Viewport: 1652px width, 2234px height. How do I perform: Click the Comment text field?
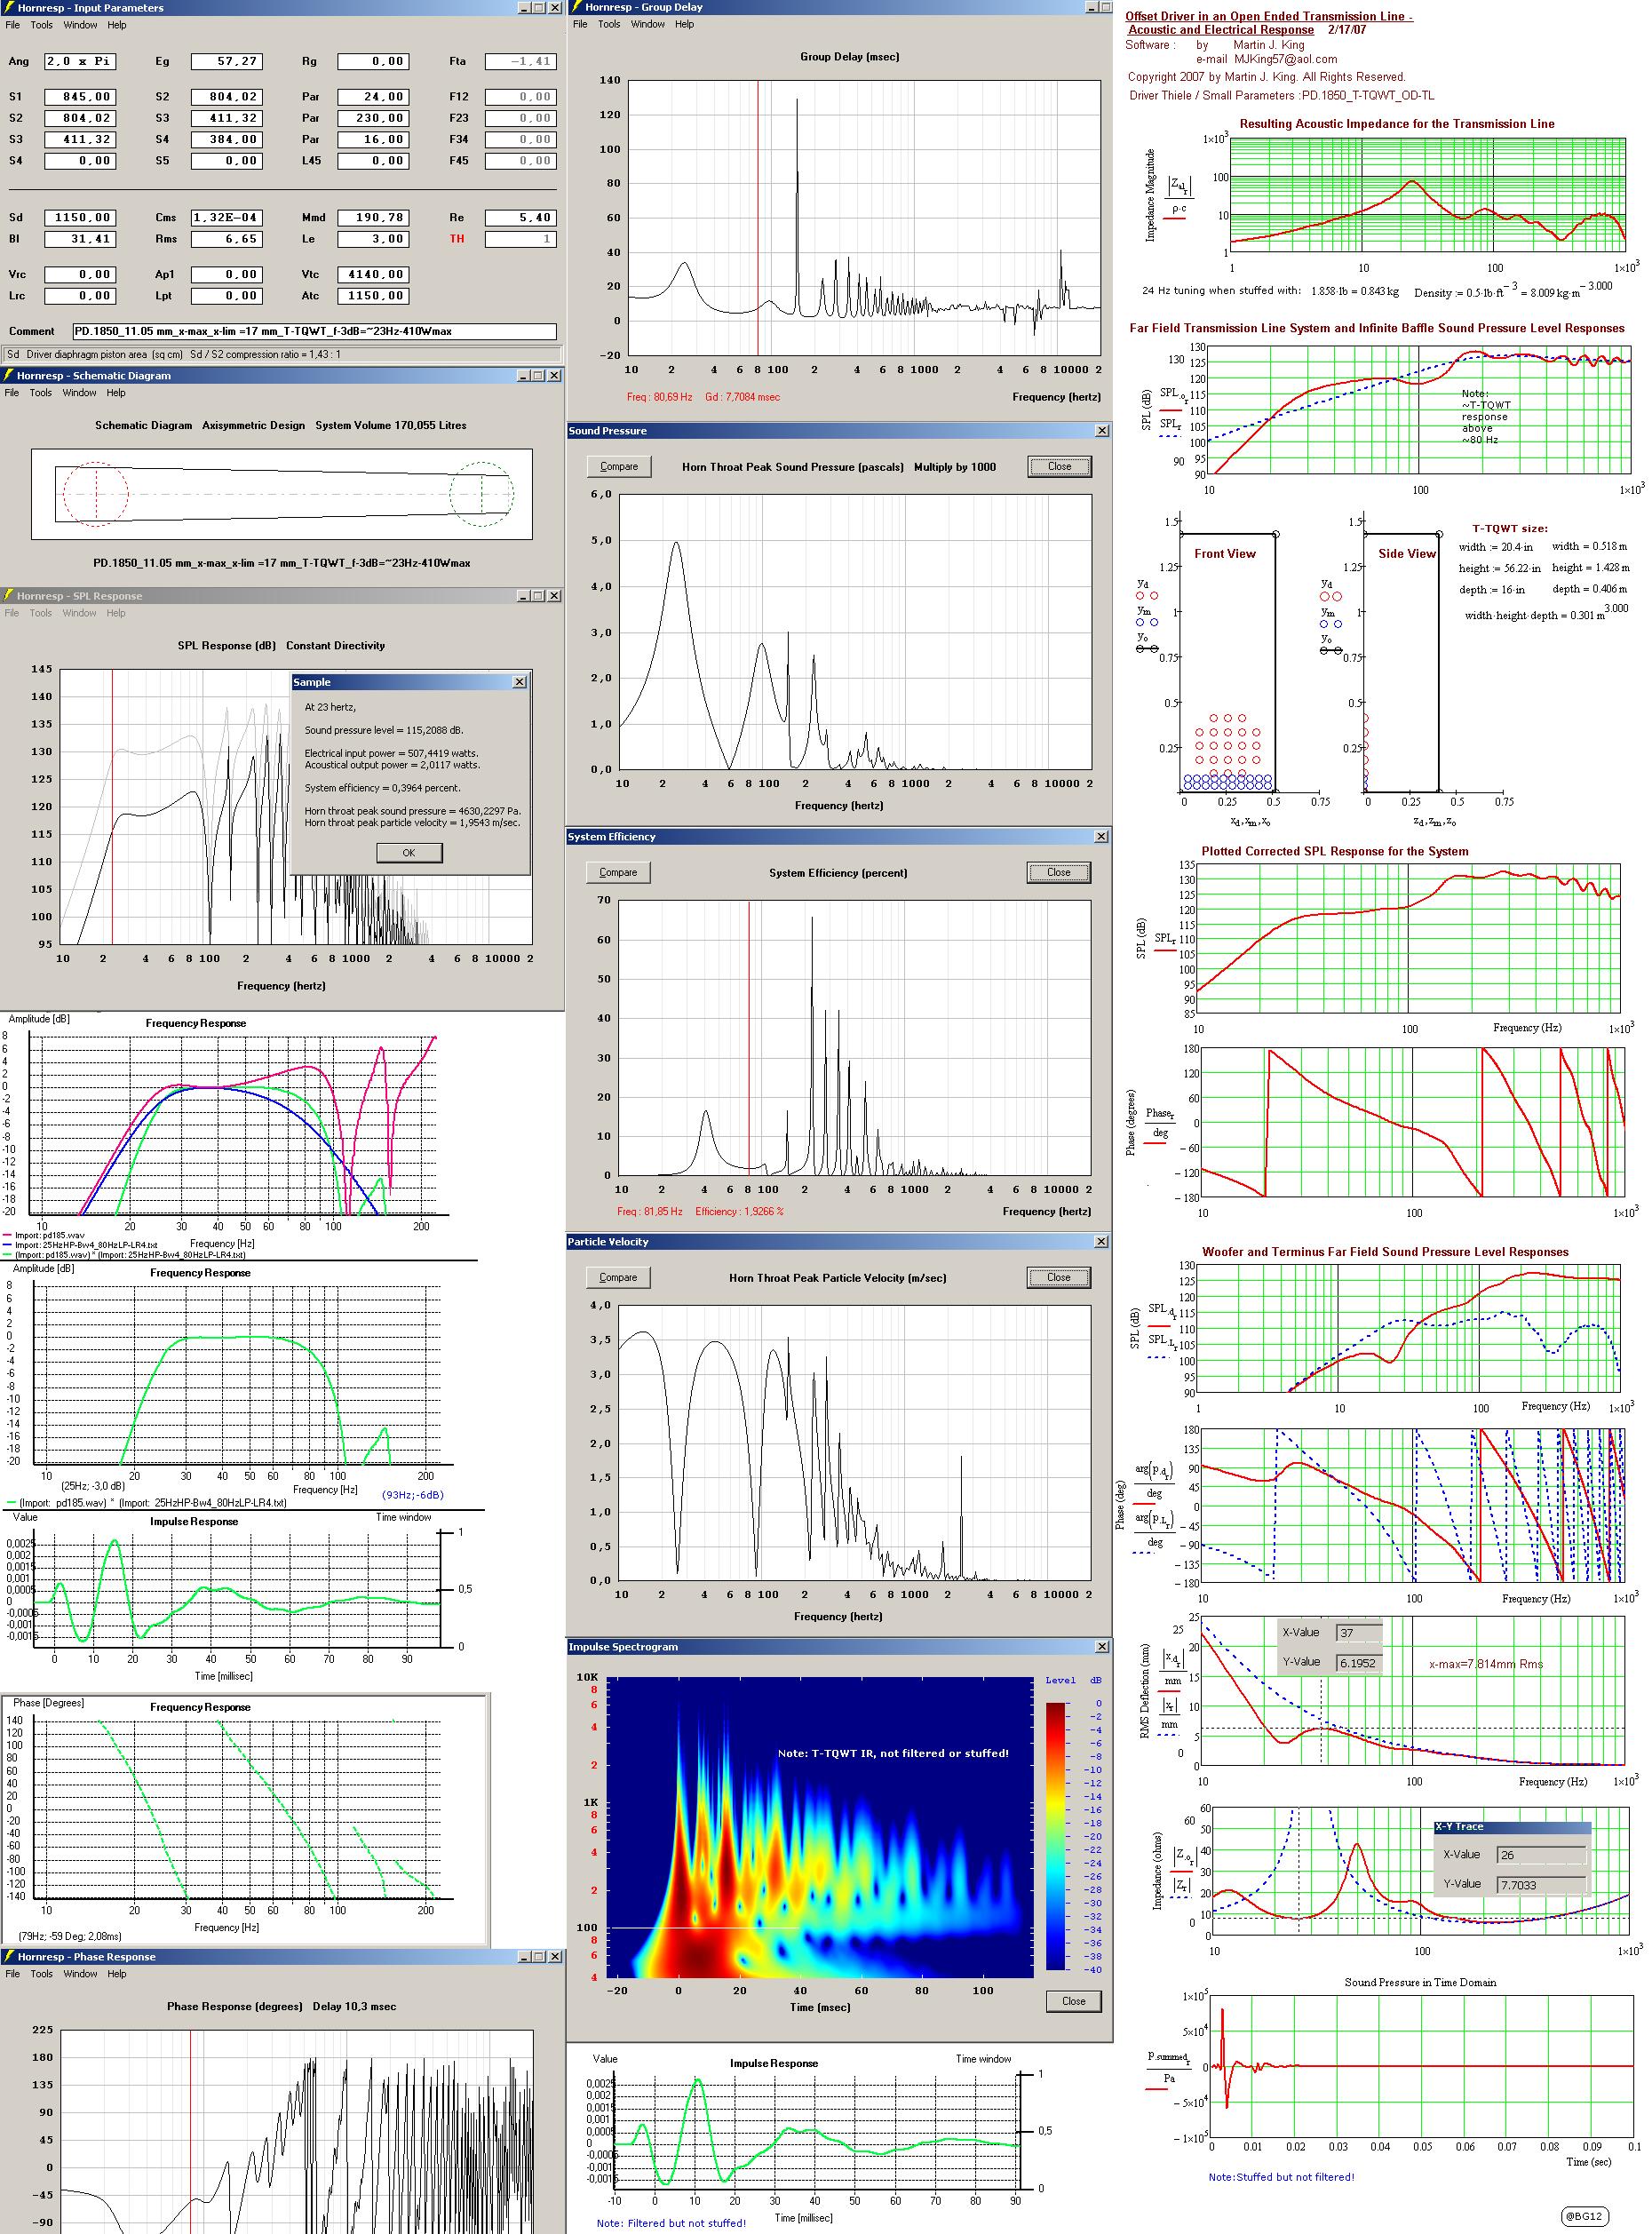point(315,332)
